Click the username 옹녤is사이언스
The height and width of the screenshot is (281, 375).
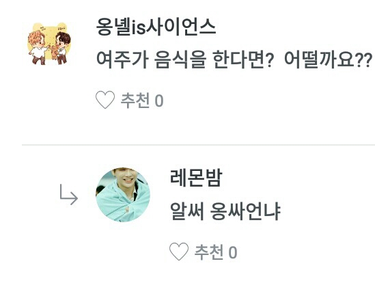(x=156, y=27)
